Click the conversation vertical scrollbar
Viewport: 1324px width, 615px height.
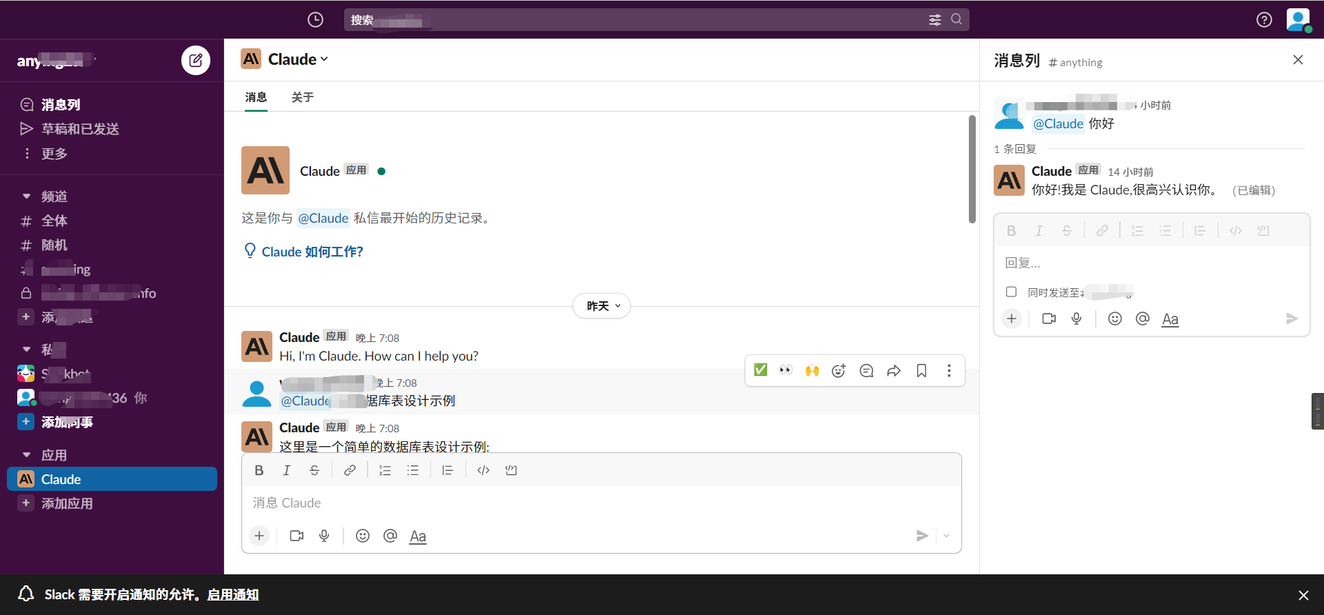[972, 170]
